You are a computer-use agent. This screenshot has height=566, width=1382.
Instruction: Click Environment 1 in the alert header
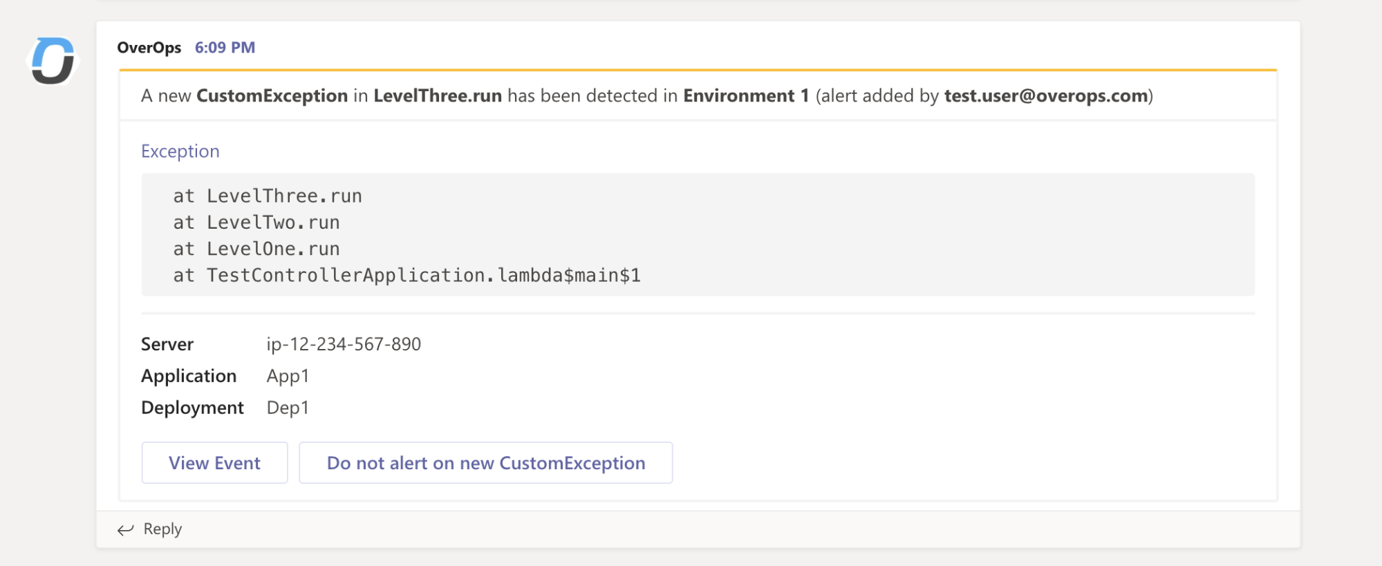click(x=745, y=96)
